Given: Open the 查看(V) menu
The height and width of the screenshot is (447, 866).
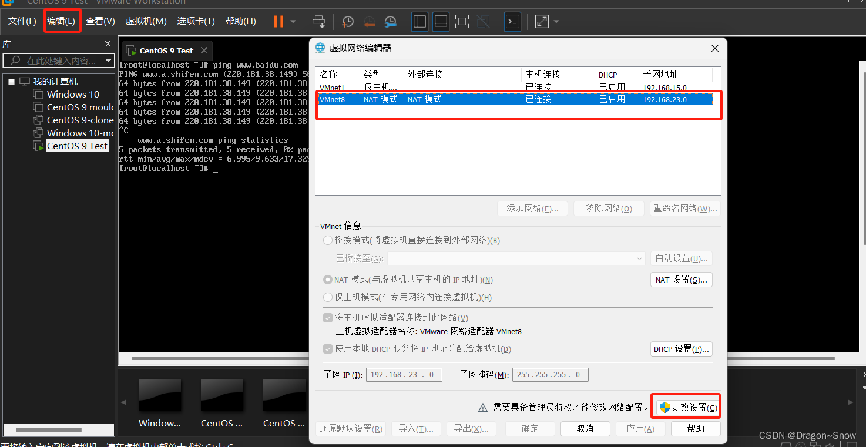Looking at the screenshot, I should point(100,21).
